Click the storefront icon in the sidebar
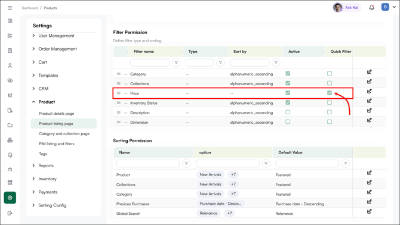Image resolution: width=400 pixels, height=225 pixels. [10, 182]
